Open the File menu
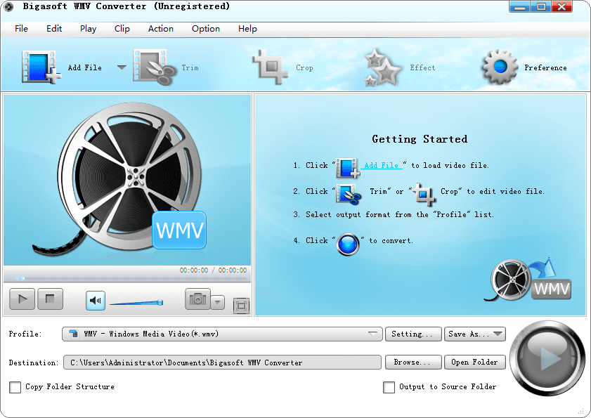The height and width of the screenshot is (418, 591). [x=21, y=29]
